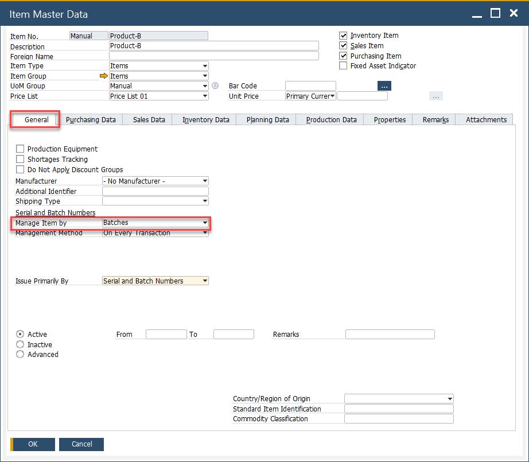Image resolution: width=529 pixels, height=462 pixels.
Task: Click the UoM Group detail circle icon
Action: (x=214, y=86)
